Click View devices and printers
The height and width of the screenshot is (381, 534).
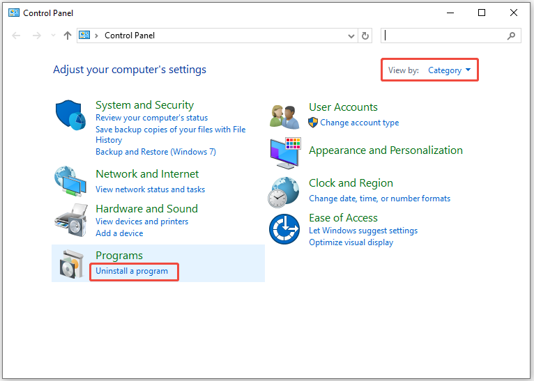(x=142, y=221)
